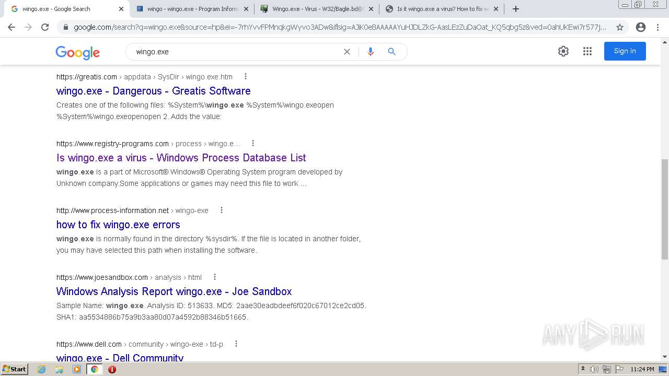Image resolution: width=669 pixels, height=376 pixels.
Task: Select the wingo.exe Google Search tab
Action: click(x=67, y=9)
